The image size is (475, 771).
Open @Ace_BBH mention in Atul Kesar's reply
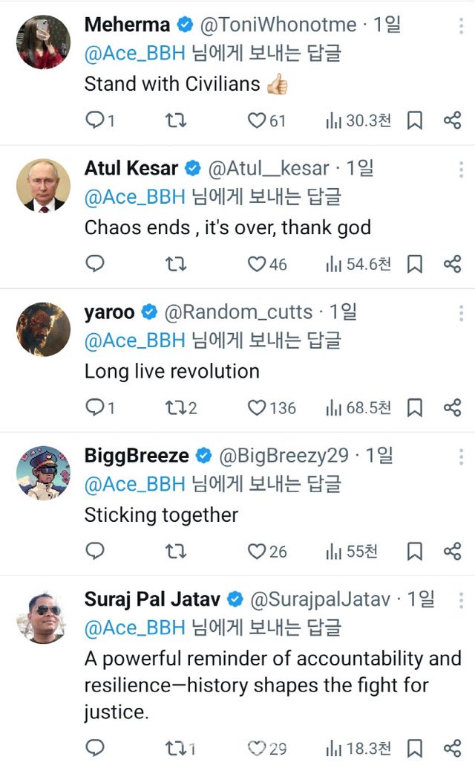[134, 197]
